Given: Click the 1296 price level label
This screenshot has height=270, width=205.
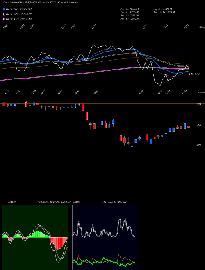Looking at the screenshot, I should [x=198, y=145].
